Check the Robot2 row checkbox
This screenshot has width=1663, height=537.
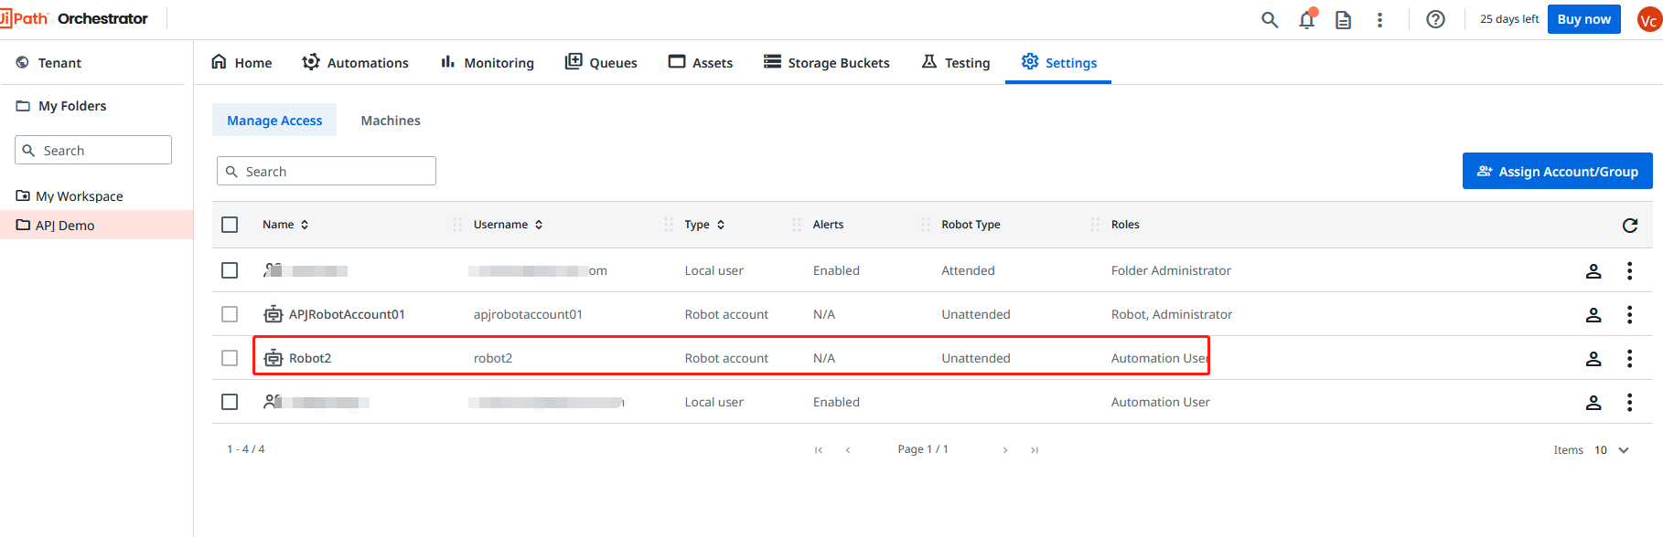[230, 358]
